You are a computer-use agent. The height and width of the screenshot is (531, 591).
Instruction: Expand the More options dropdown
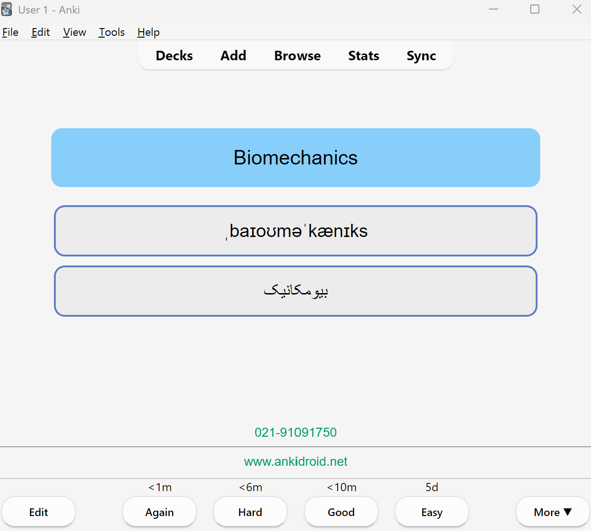553,512
